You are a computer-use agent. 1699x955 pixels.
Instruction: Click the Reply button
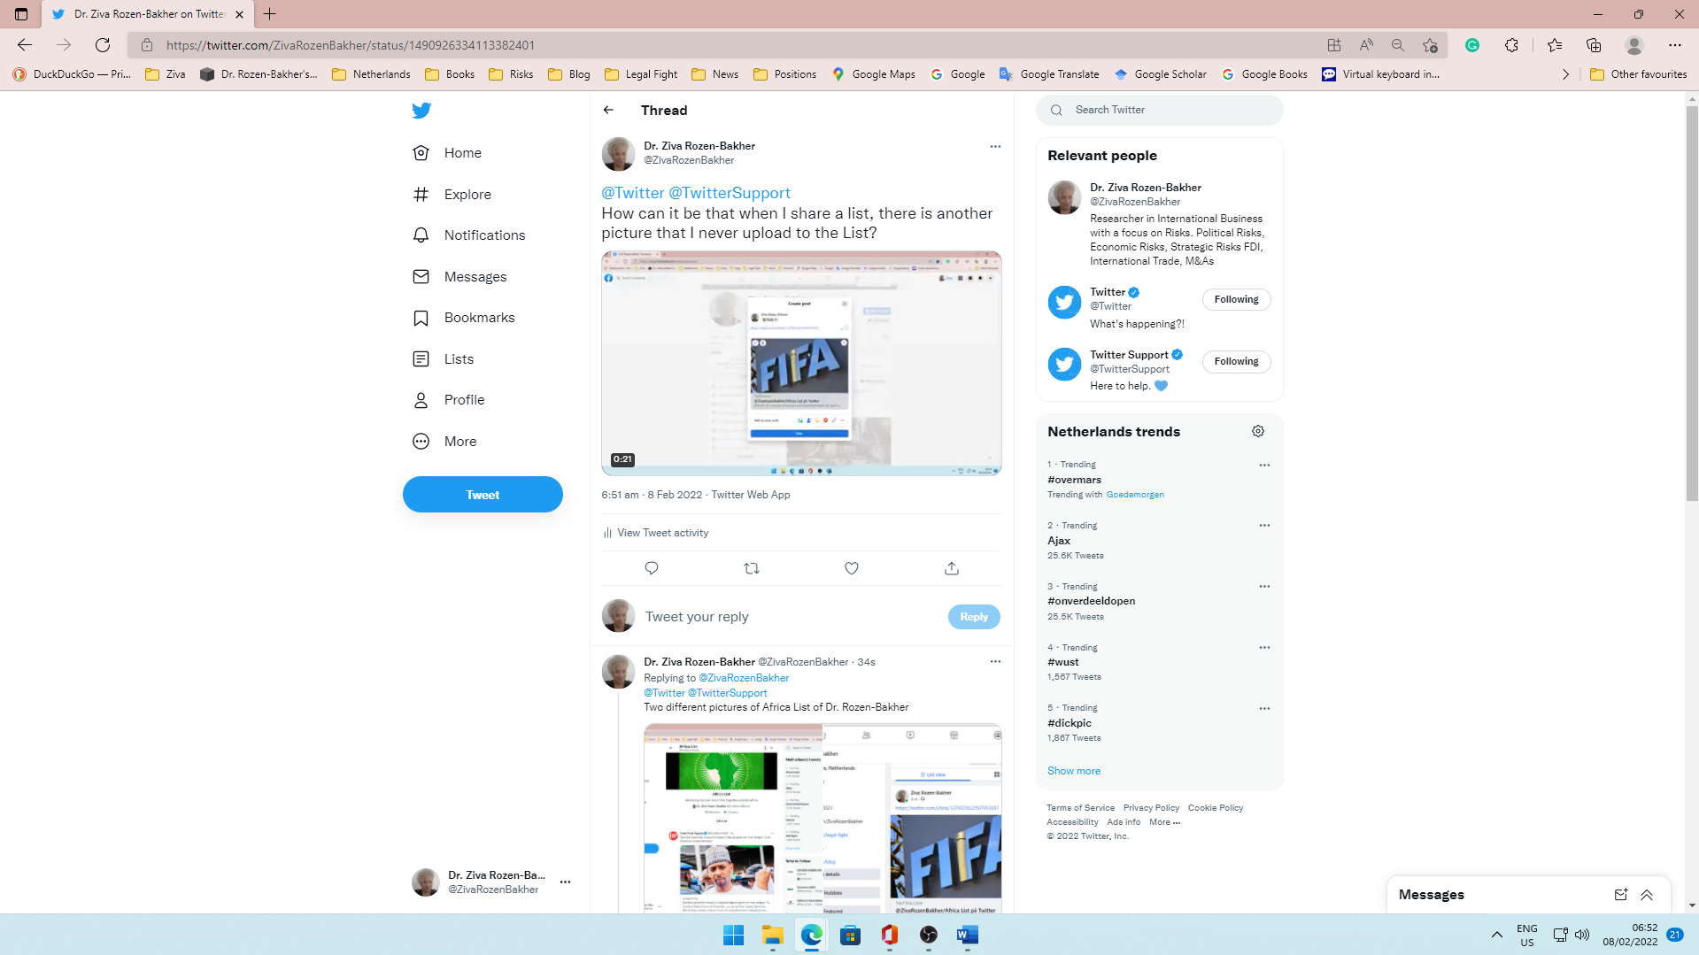coord(974,617)
